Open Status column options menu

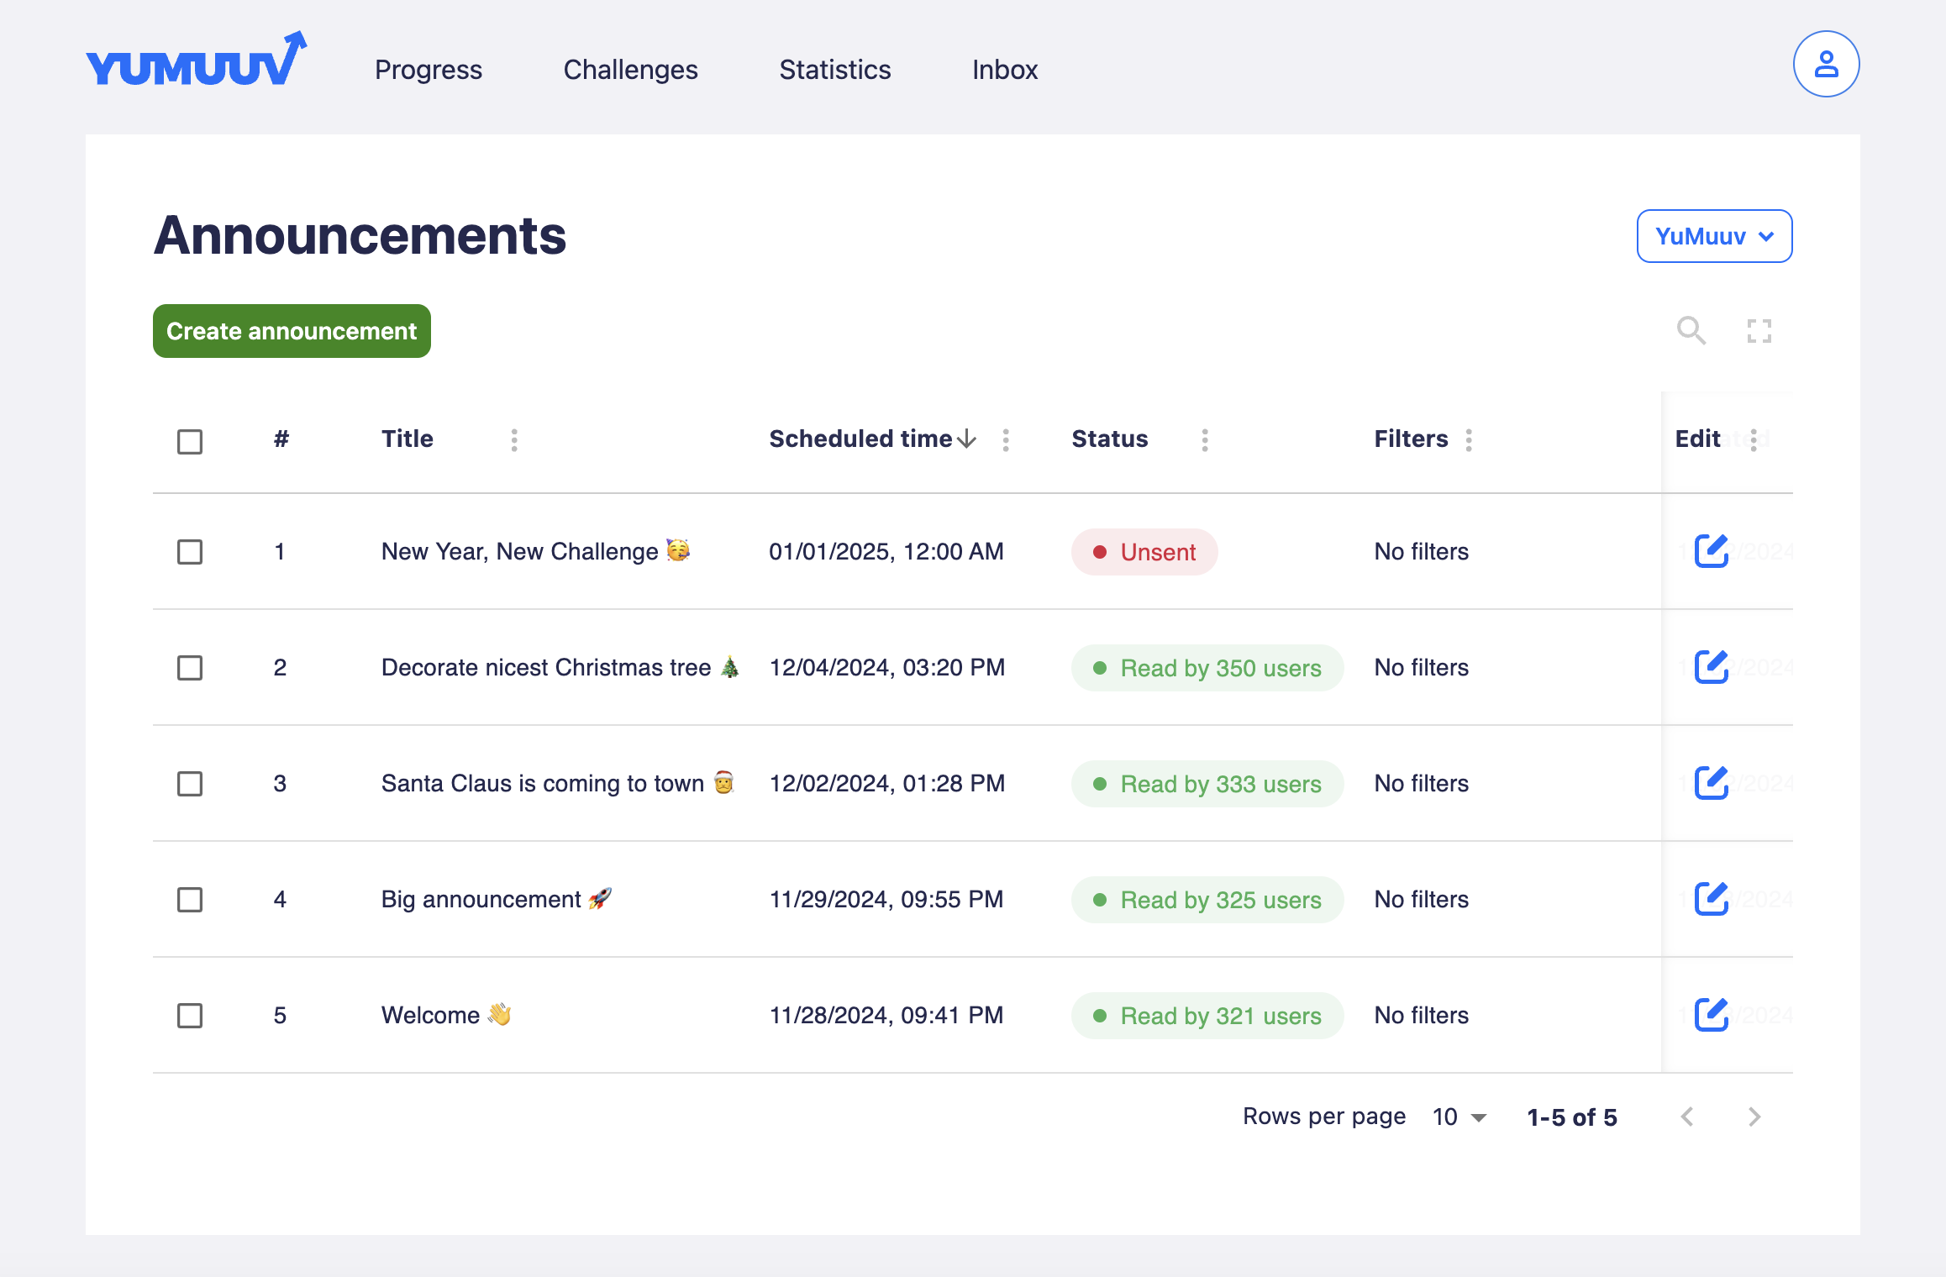coord(1205,439)
